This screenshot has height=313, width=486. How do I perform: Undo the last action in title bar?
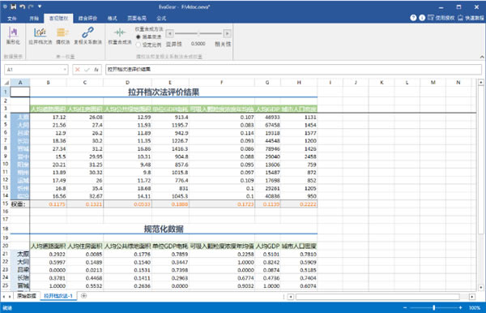point(22,6)
